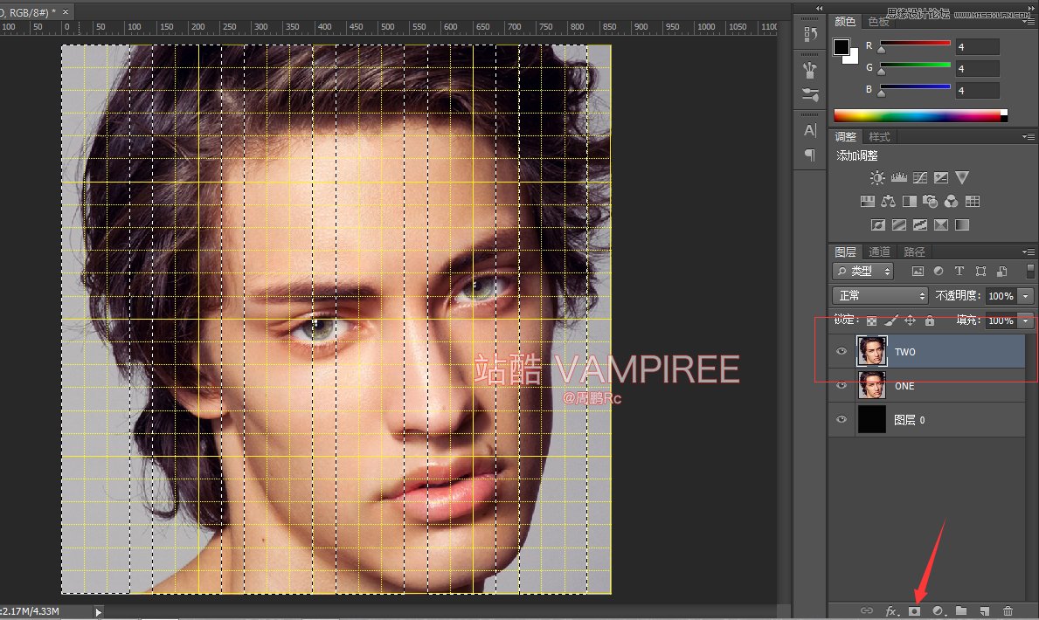Open the Paragraph panel icon
Viewport: 1039px width, 620px height.
click(810, 155)
